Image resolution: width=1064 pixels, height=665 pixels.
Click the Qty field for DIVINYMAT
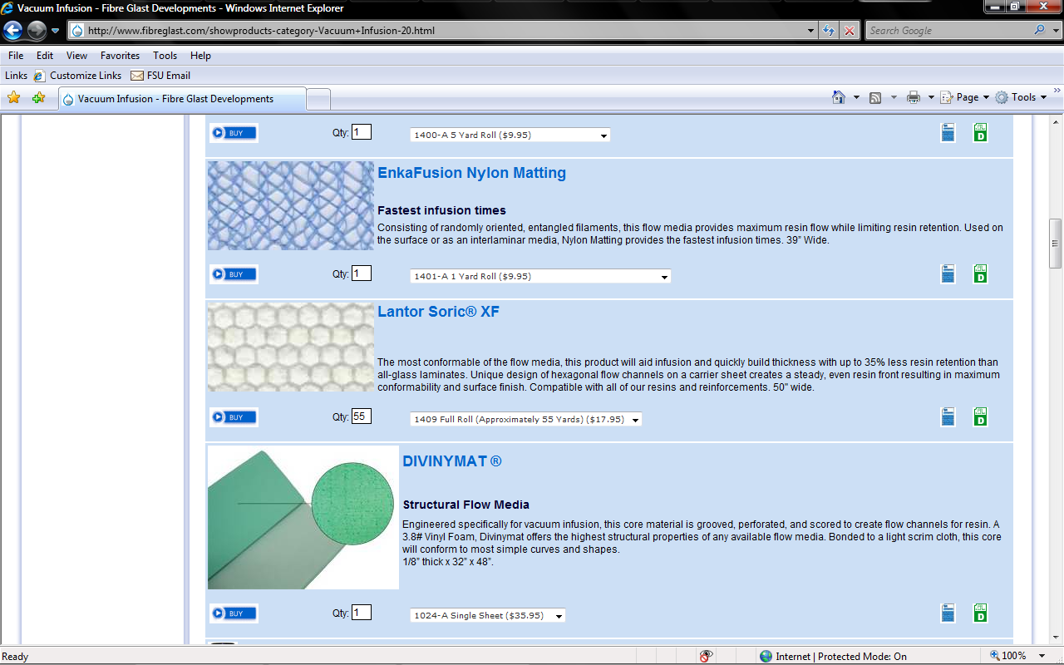point(362,613)
